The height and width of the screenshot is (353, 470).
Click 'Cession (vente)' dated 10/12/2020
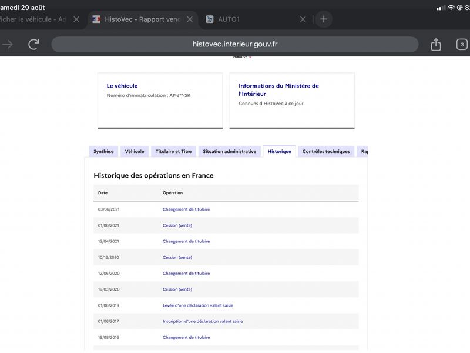(177, 257)
